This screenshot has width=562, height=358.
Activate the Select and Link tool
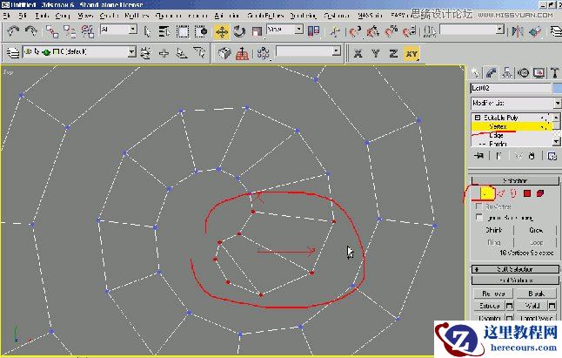[x=52, y=31]
